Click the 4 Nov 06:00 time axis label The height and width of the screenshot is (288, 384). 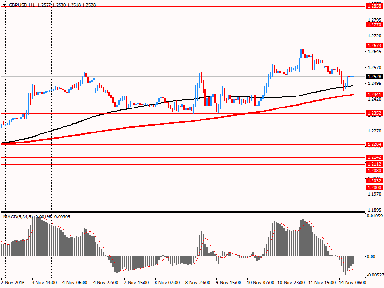pyautogui.click(x=75, y=282)
